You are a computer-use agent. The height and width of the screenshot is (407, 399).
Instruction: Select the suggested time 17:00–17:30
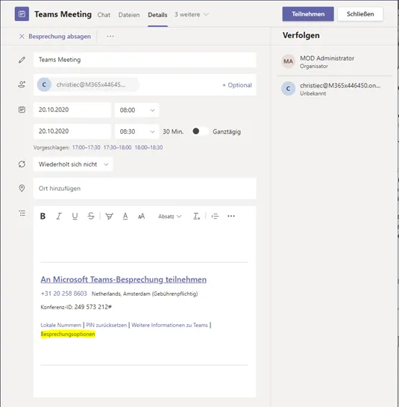coord(86,147)
